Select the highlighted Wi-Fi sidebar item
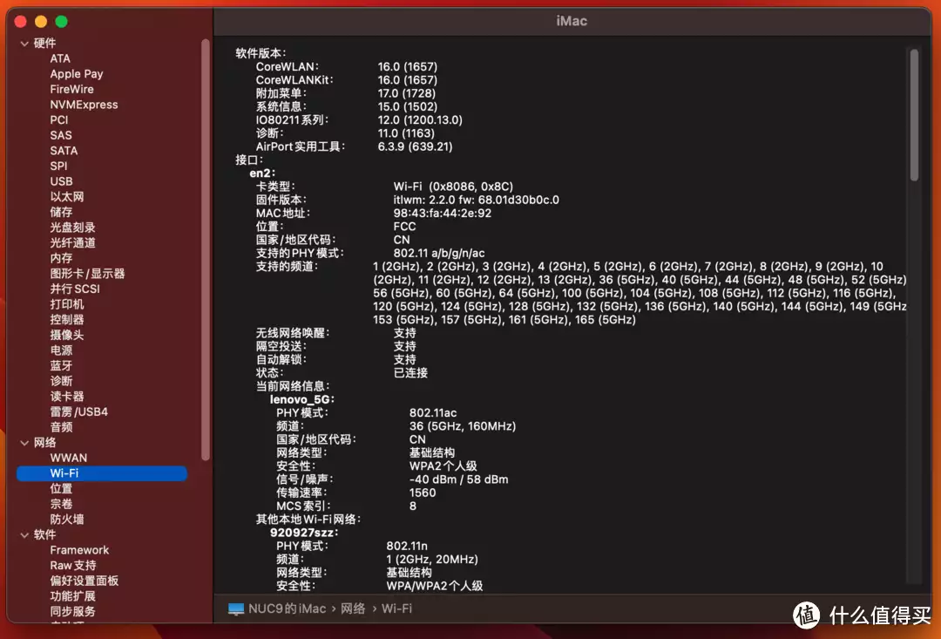The width and height of the screenshot is (941, 639). pos(102,473)
